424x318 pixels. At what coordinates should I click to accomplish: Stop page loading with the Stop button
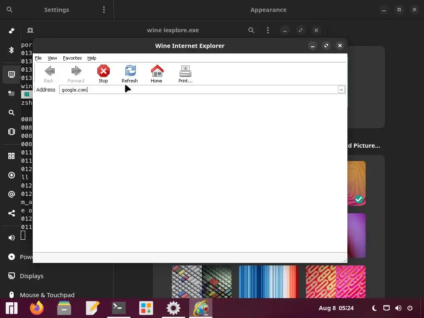103,74
